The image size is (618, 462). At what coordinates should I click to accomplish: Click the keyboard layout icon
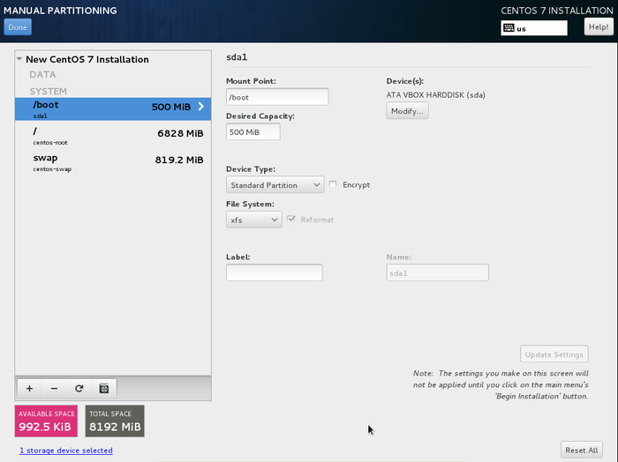pyautogui.click(x=509, y=28)
